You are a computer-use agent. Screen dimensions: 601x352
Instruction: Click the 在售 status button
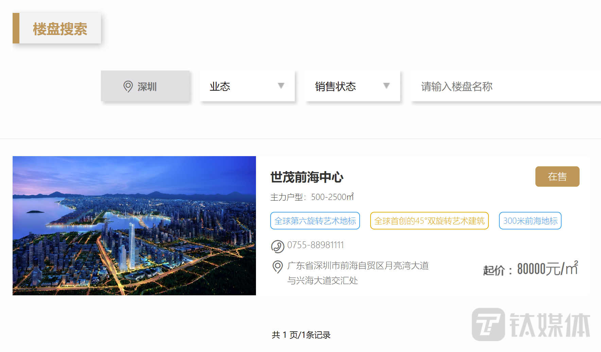(557, 177)
